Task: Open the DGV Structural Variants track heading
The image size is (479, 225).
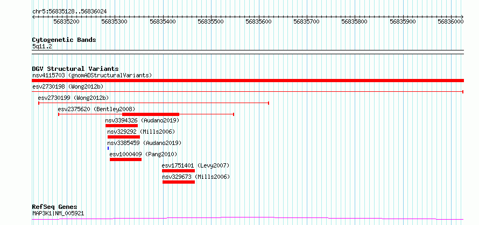Action: click(x=75, y=69)
